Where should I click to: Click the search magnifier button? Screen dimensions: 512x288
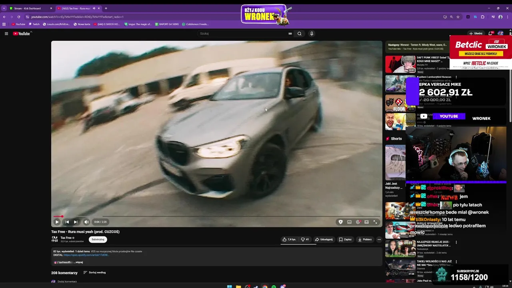point(299,34)
